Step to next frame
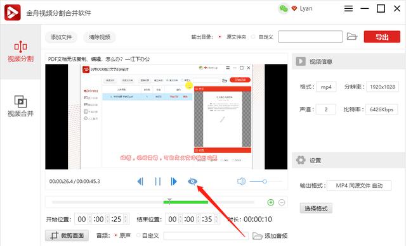The width and height of the screenshot is (406, 246). pos(174,181)
